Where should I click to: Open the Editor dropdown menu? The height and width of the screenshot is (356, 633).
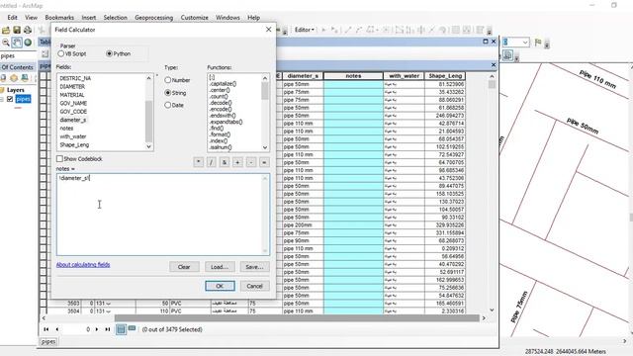[304, 30]
